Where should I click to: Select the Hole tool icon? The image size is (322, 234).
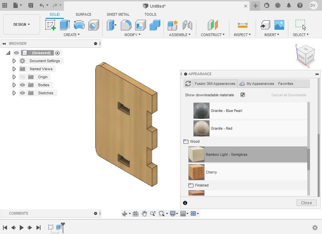click(94, 25)
